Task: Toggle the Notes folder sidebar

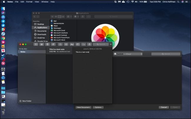Action: point(36,44)
